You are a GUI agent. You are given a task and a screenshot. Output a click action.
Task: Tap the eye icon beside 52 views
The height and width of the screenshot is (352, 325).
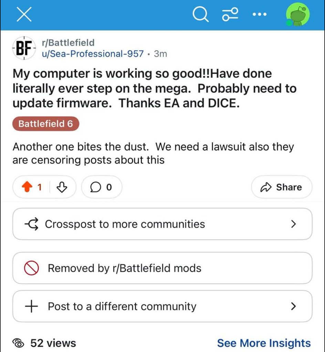tap(19, 343)
